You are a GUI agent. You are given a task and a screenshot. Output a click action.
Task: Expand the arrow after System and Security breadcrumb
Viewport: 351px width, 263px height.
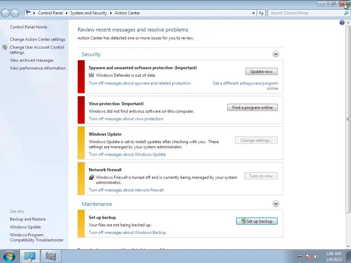[x=111, y=13]
